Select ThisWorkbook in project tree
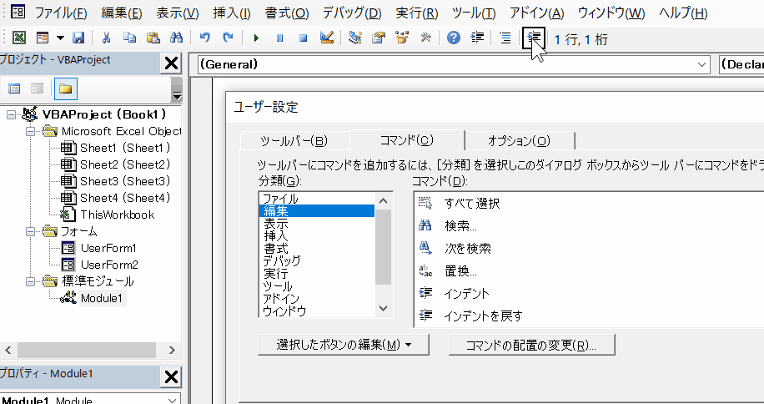This screenshot has width=764, height=404. pyautogui.click(x=118, y=215)
